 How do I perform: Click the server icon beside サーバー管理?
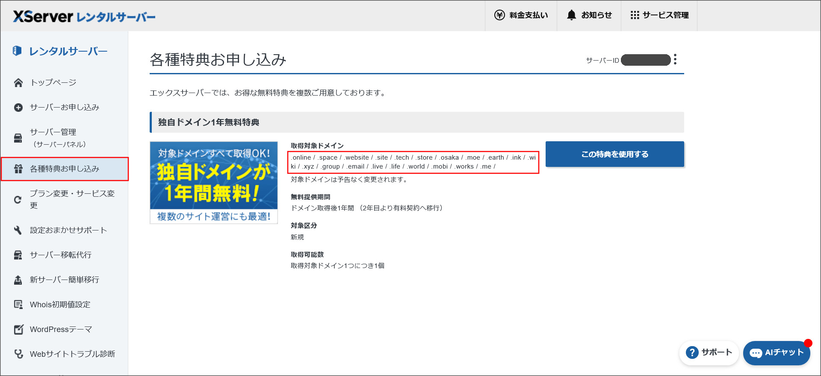[x=18, y=138]
